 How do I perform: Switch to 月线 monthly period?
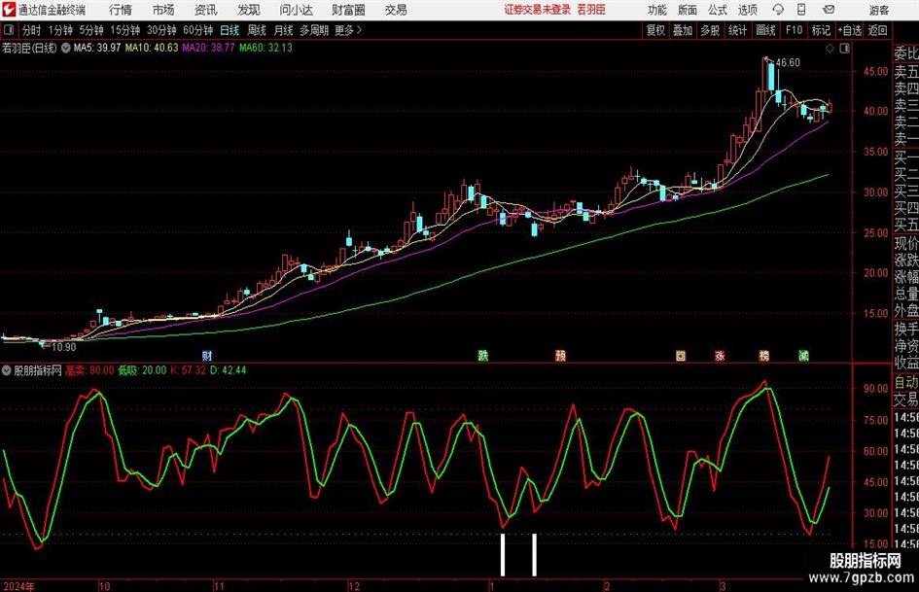(x=284, y=30)
